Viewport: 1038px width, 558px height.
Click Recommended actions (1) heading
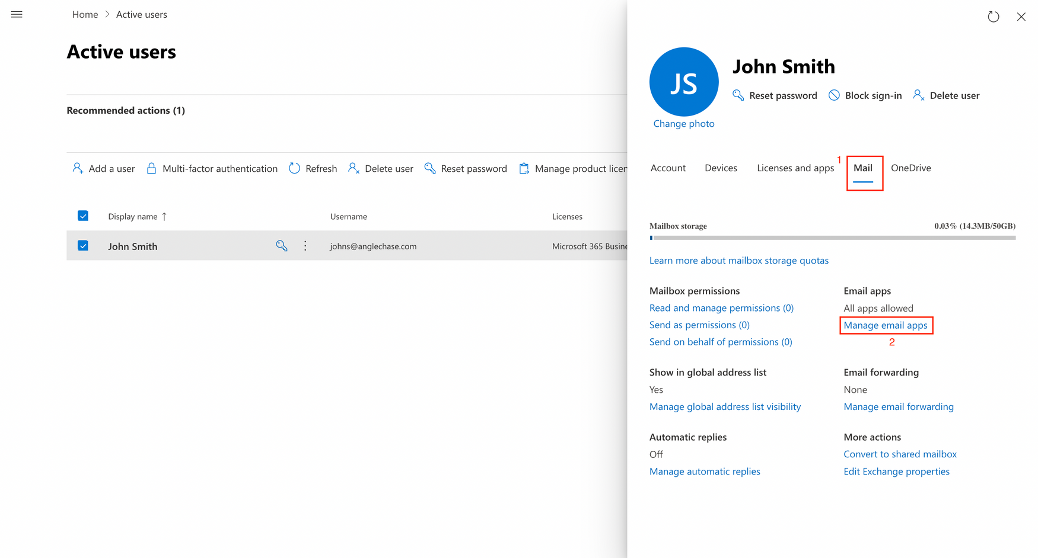[126, 110]
